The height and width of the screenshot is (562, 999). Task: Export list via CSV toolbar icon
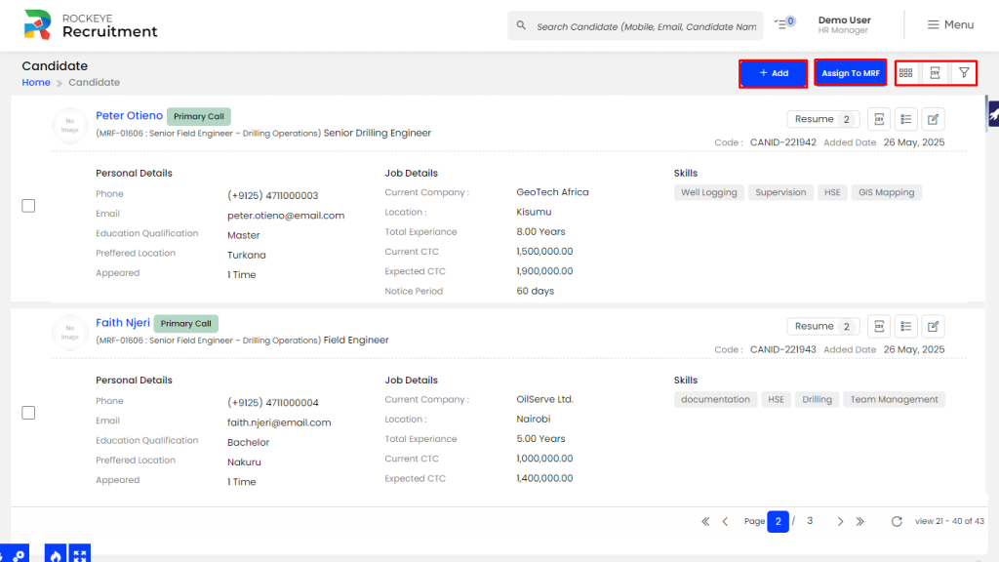(x=935, y=72)
